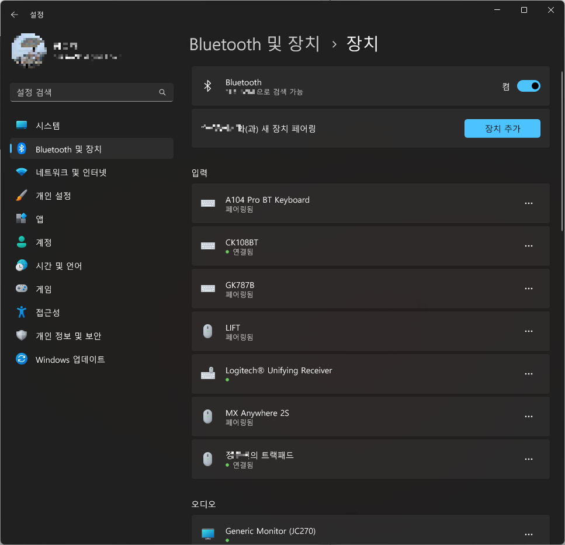Open 시간 및 언어 settings
The width and height of the screenshot is (565, 545).
coord(92,265)
